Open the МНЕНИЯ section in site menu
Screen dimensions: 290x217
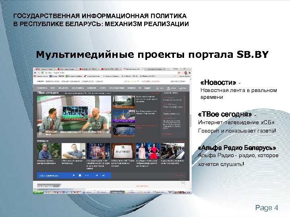click(131, 88)
